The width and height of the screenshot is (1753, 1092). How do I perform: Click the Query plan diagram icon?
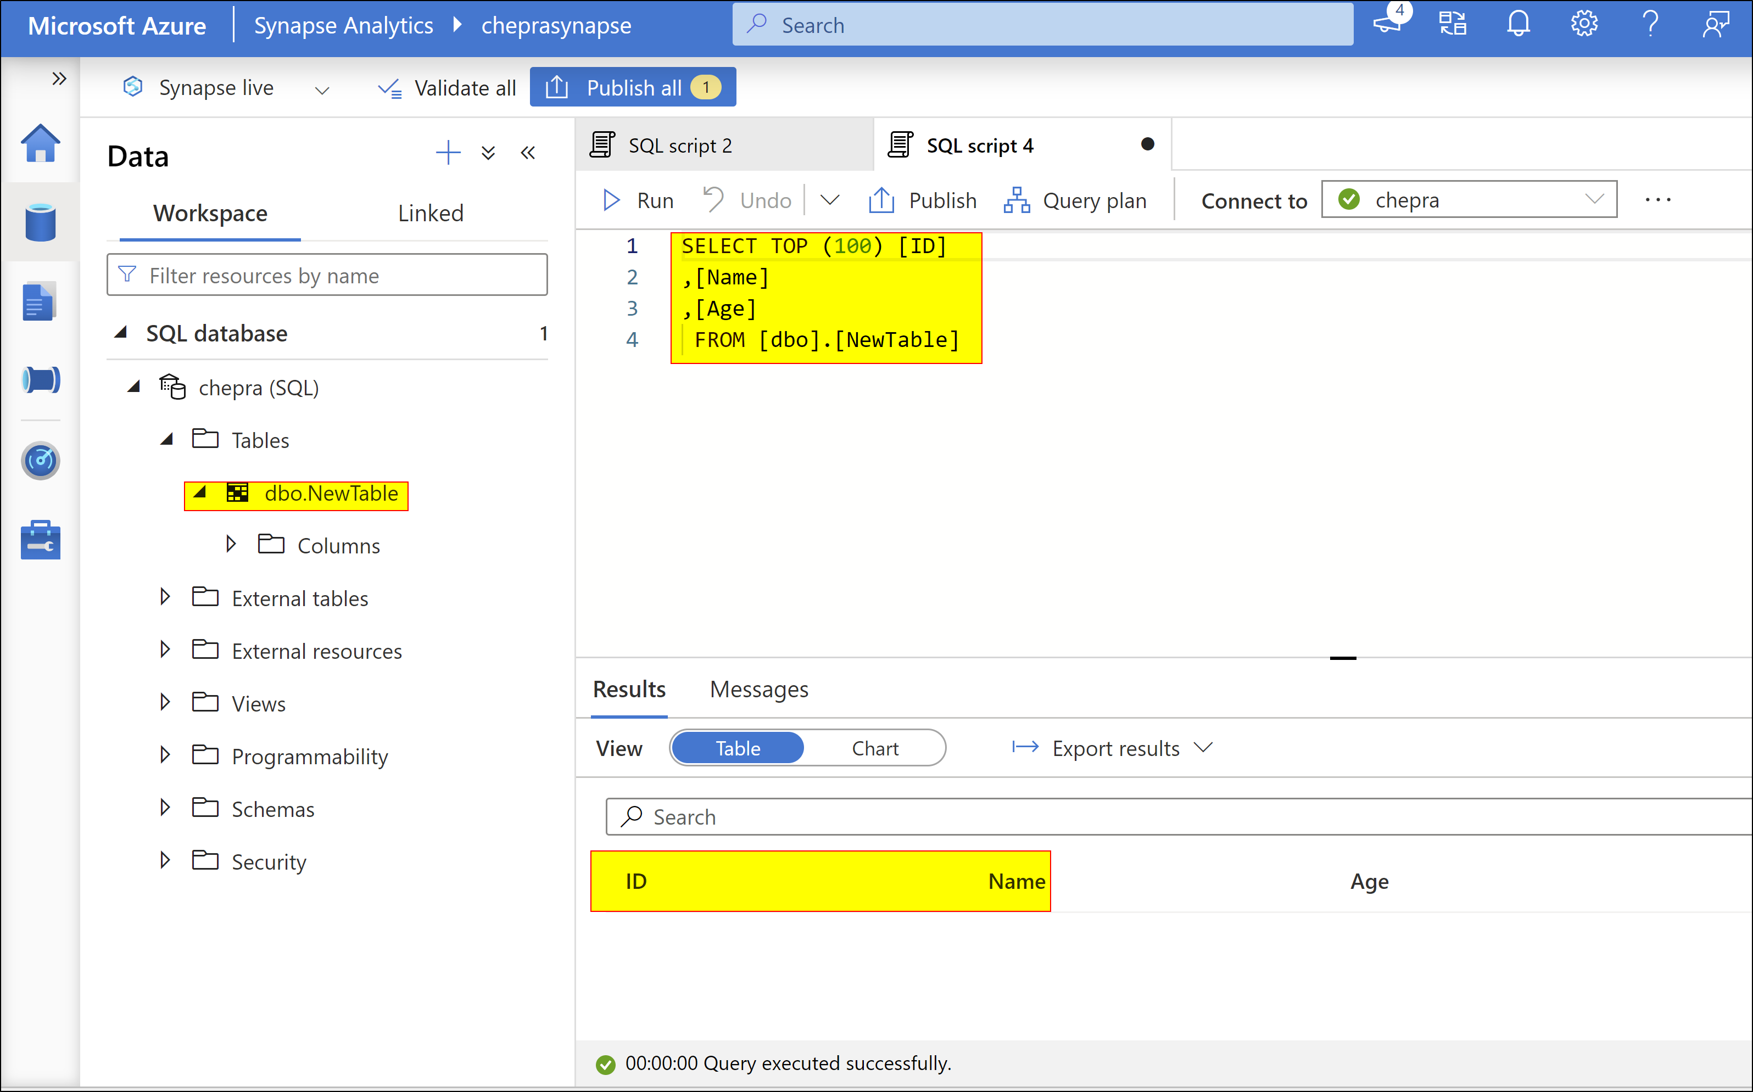1016,200
